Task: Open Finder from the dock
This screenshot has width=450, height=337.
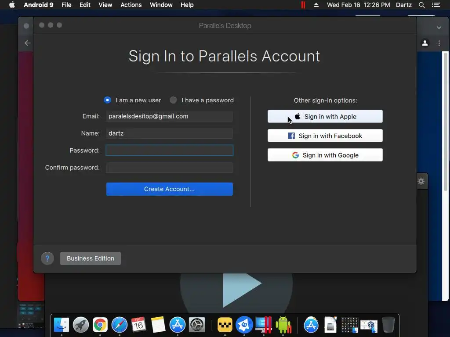Action: (x=62, y=325)
